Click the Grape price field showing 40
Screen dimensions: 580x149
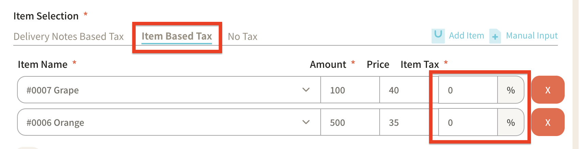(404, 90)
